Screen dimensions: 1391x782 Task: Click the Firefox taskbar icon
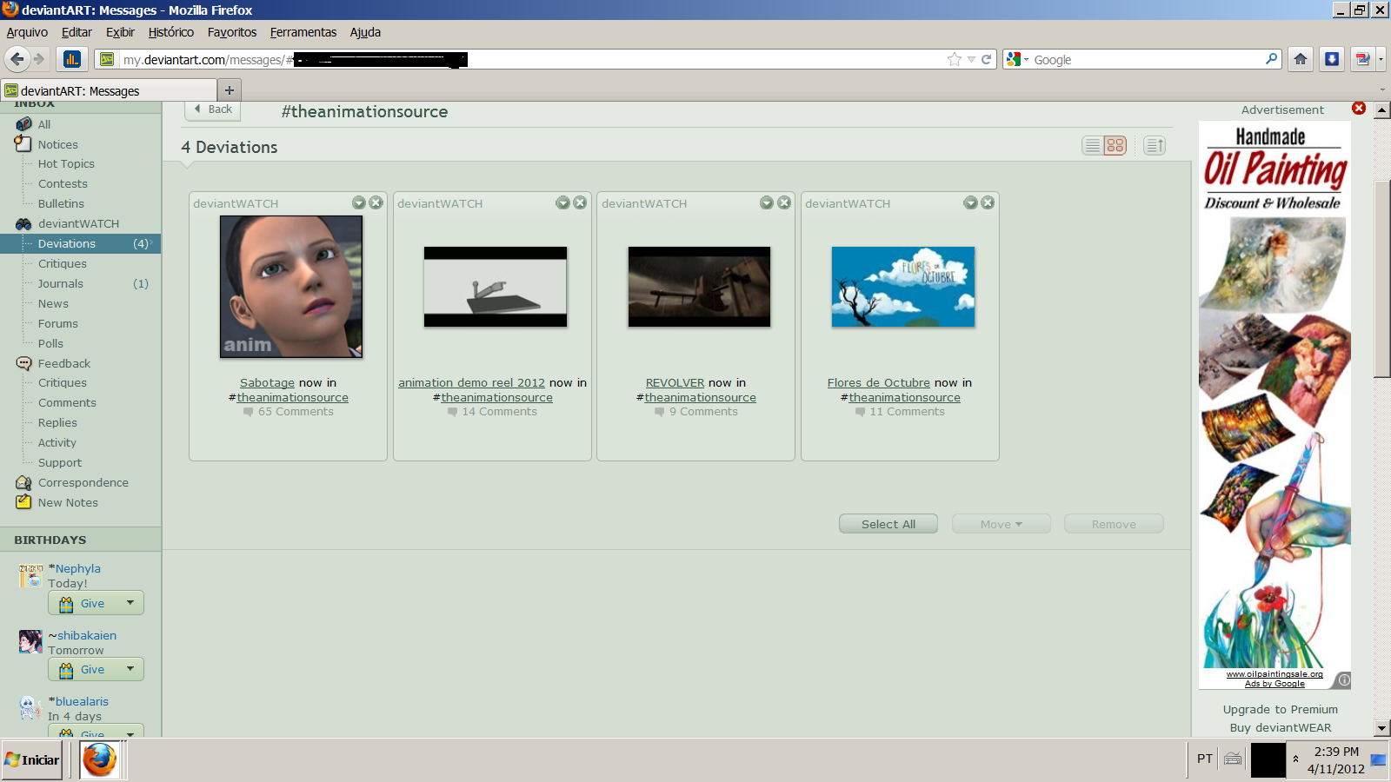point(99,759)
